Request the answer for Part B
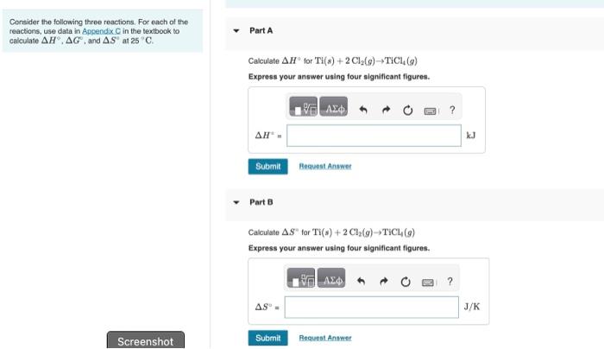 coord(325,338)
